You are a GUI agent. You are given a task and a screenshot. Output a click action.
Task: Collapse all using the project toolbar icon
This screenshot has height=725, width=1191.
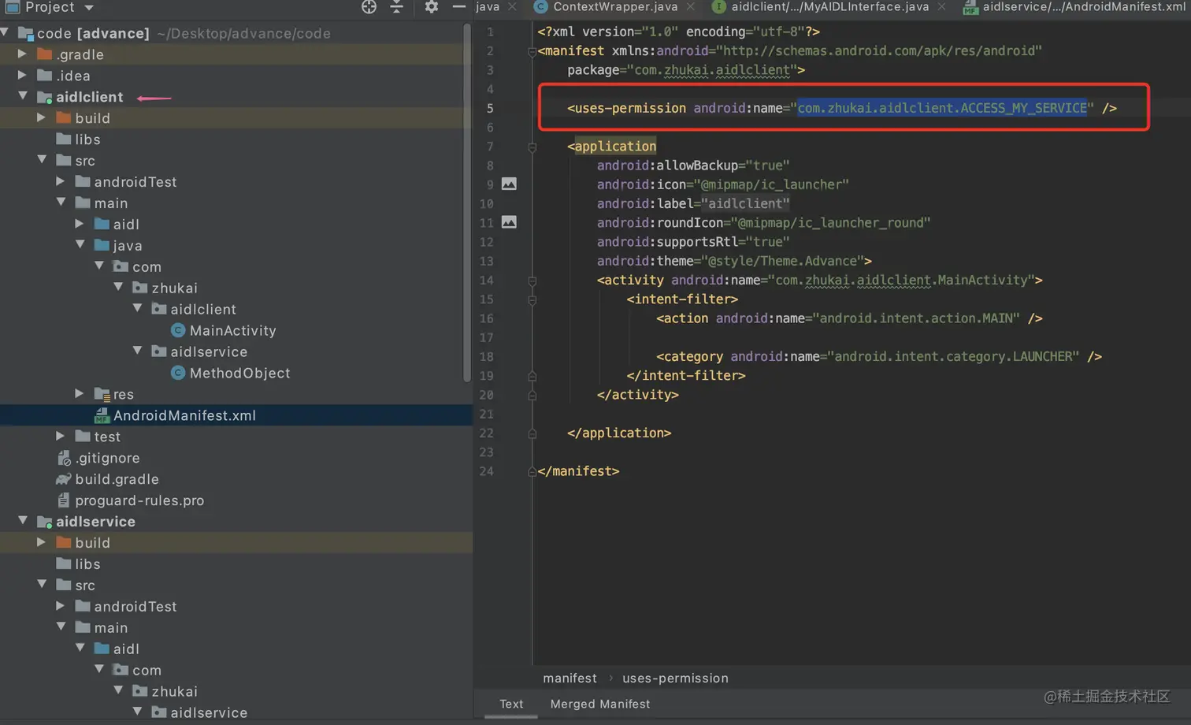[x=396, y=7]
